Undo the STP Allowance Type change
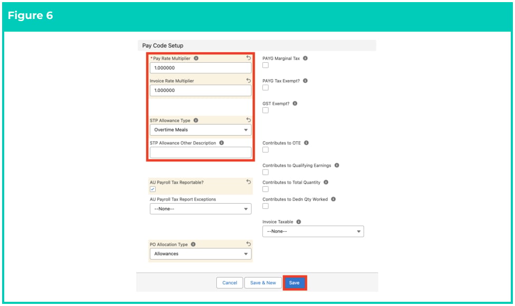Viewport: 515px width, 306px height. coord(249,120)
